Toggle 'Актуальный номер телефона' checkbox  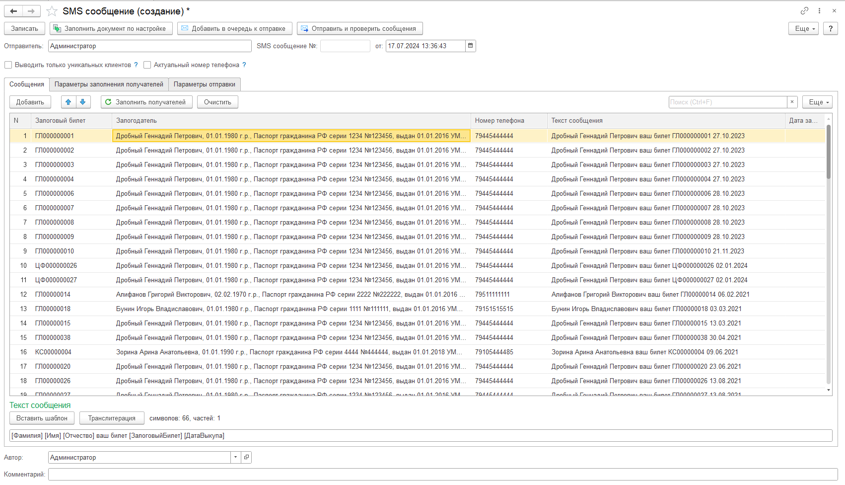click(x=147, y=65)
